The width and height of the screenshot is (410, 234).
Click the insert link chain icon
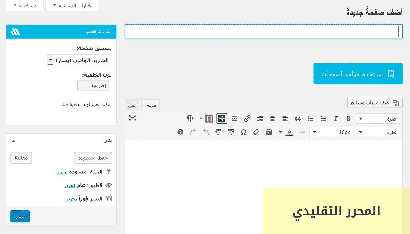pyautogui.click(x=247, y=119)
